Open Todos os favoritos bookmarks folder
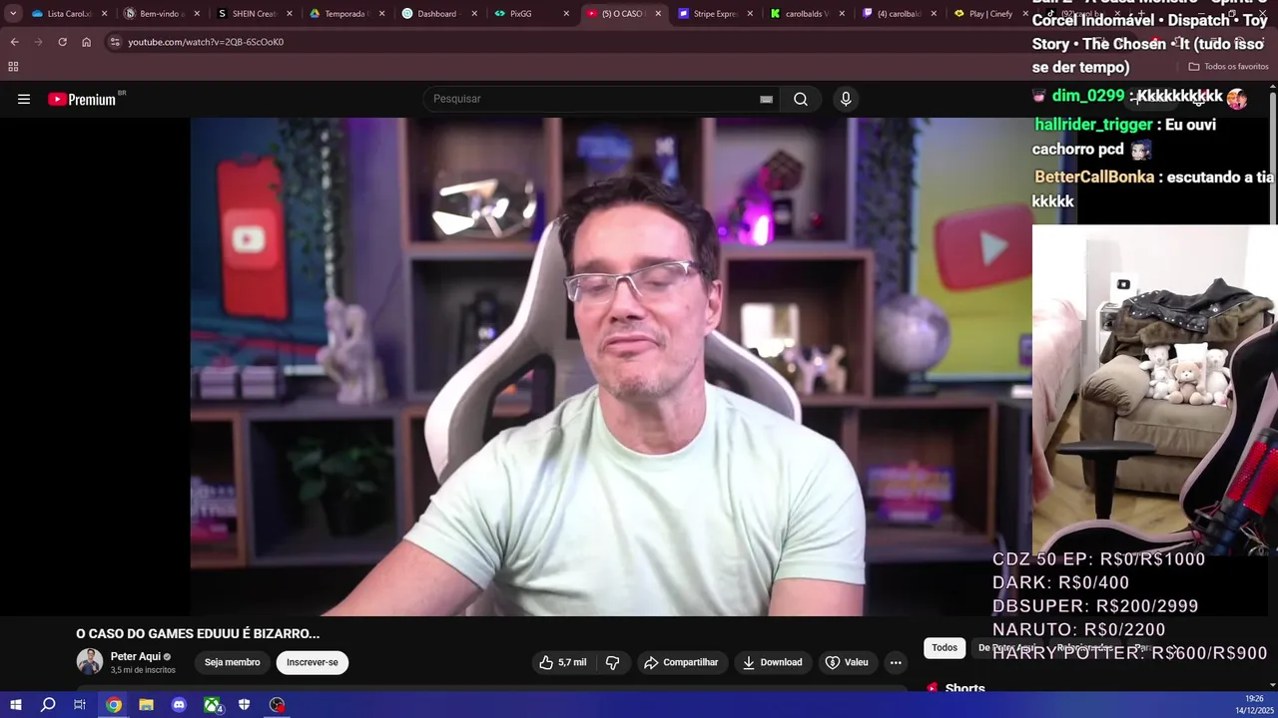This screenshot has width=1278, height=718. click(x=1228, y=67)
